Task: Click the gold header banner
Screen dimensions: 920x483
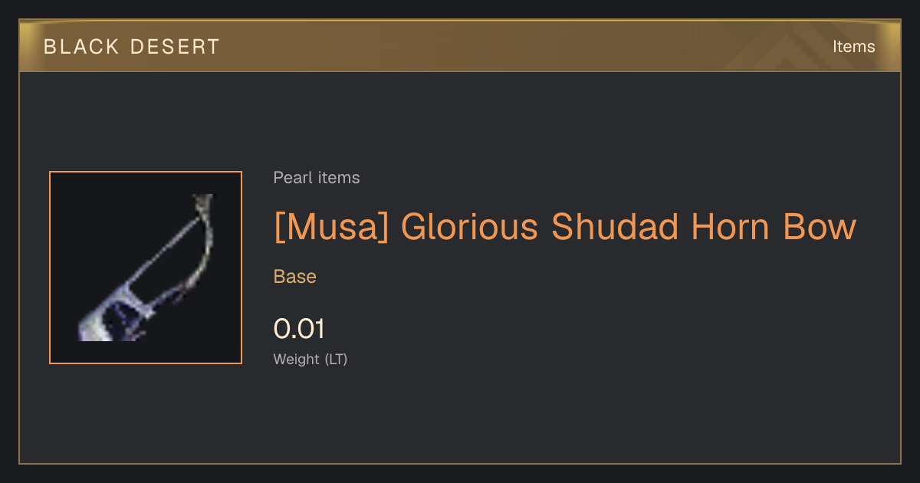Action: click(460, 46)
